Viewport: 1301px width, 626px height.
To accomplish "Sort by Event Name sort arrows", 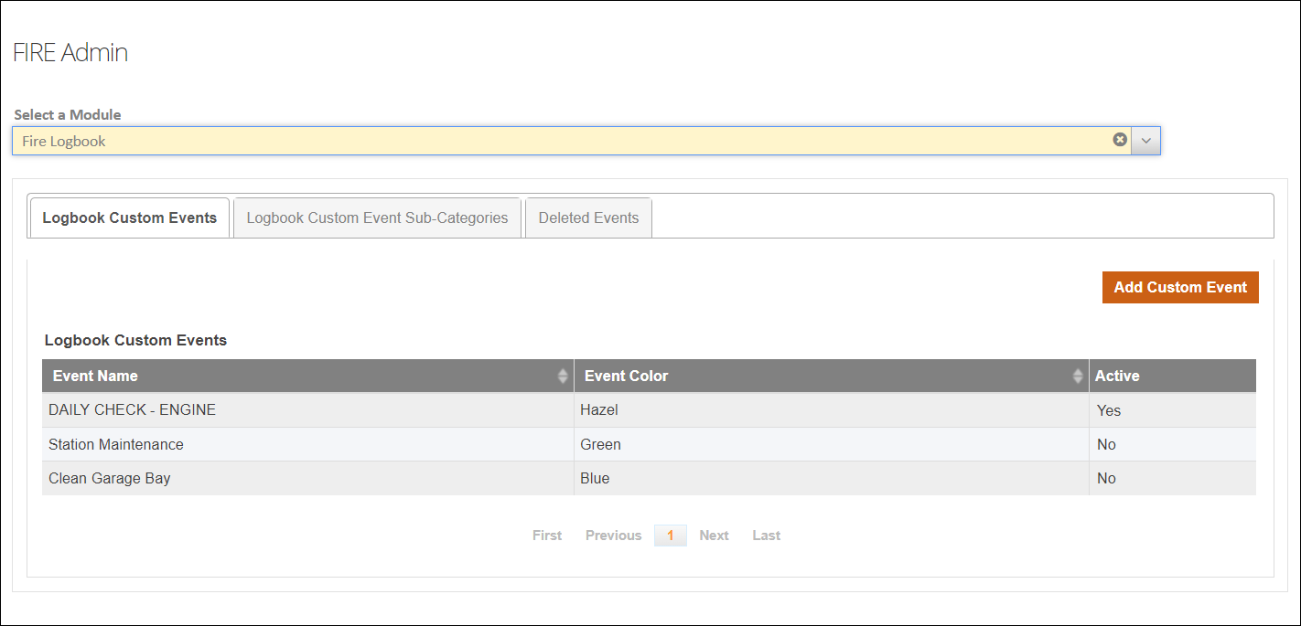I will point(563,377).
